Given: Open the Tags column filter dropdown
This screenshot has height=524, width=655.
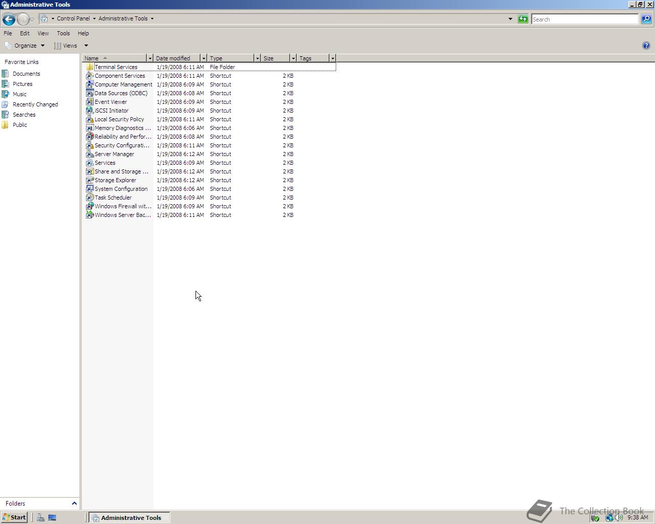Looking at the screenshot, I should click(x=333, y=58).
